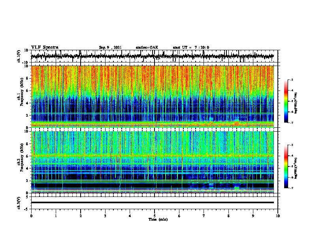Click the flat ch.3 voltage line

[x=152, y=202]
